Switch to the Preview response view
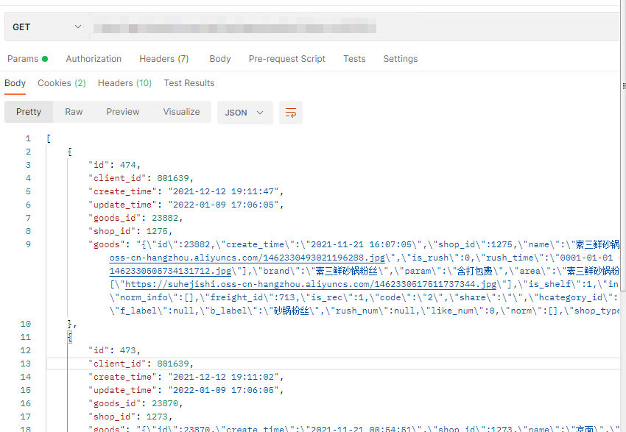Image resolution: width=626 pixels, height=432 pixels. pos(122,111)
